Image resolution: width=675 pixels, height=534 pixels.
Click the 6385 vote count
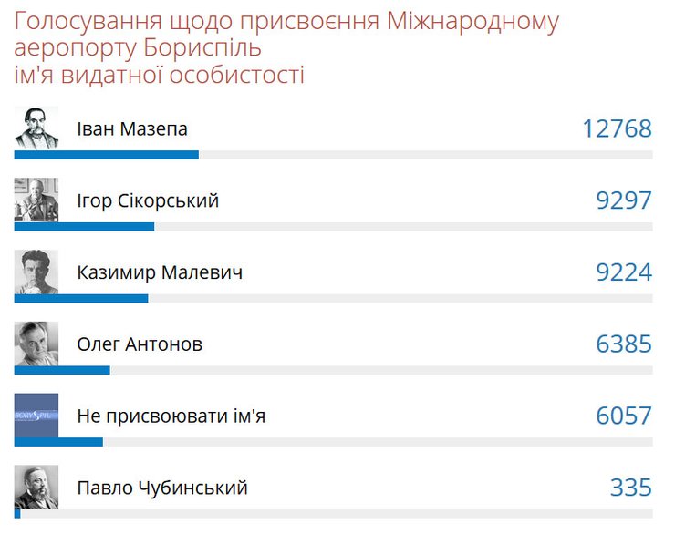pyautogui.click(x=624, y=344)
